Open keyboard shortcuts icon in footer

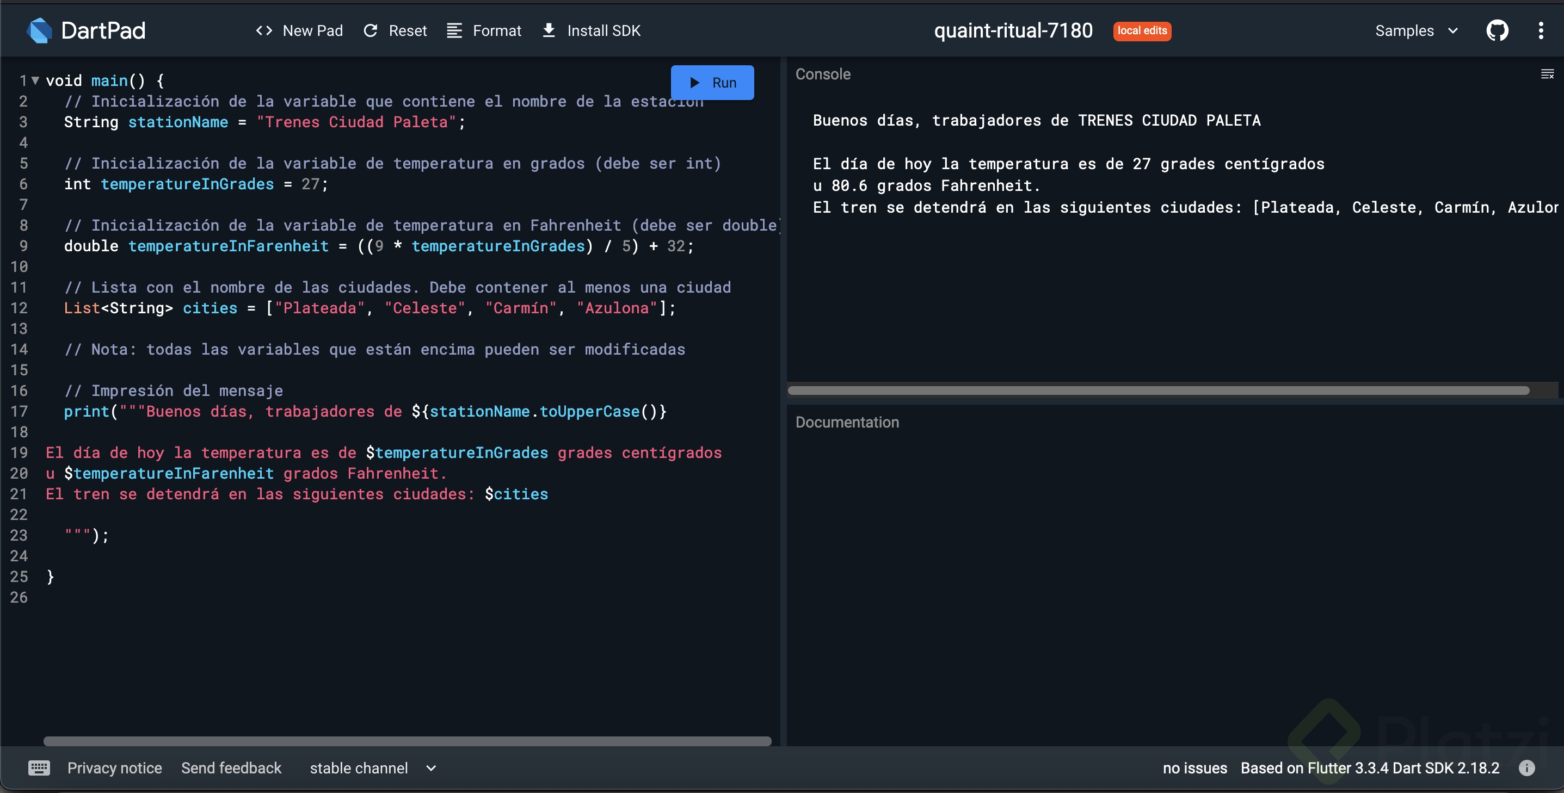pyautogui.click(x=39, y=768)
